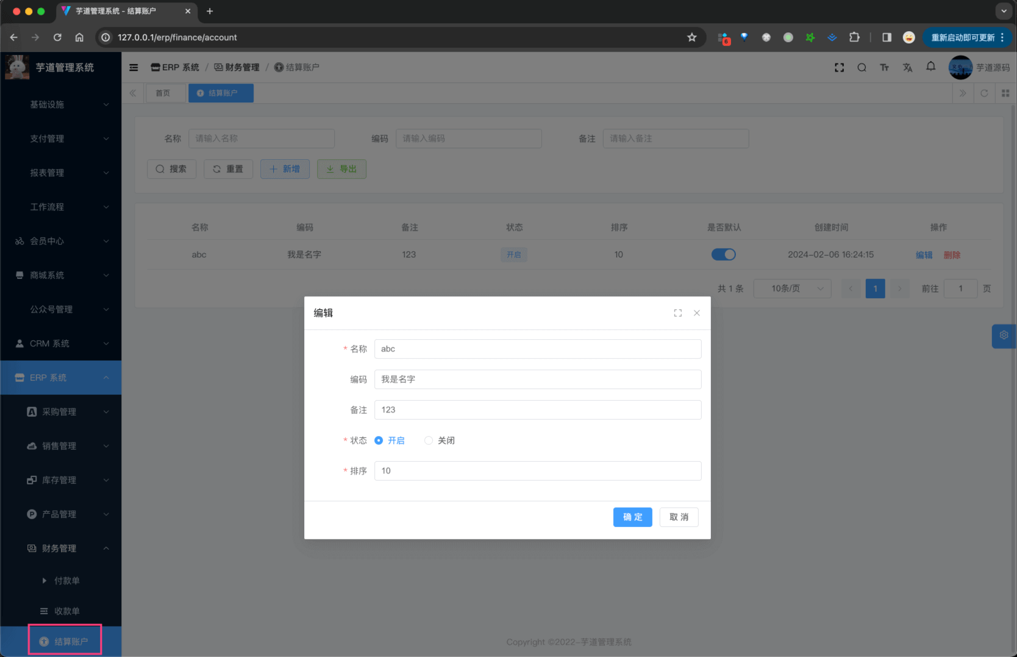
Task: Click the fullscreen icon in the edit dialog
Action: pyautogui.click(x=677, y=313)
